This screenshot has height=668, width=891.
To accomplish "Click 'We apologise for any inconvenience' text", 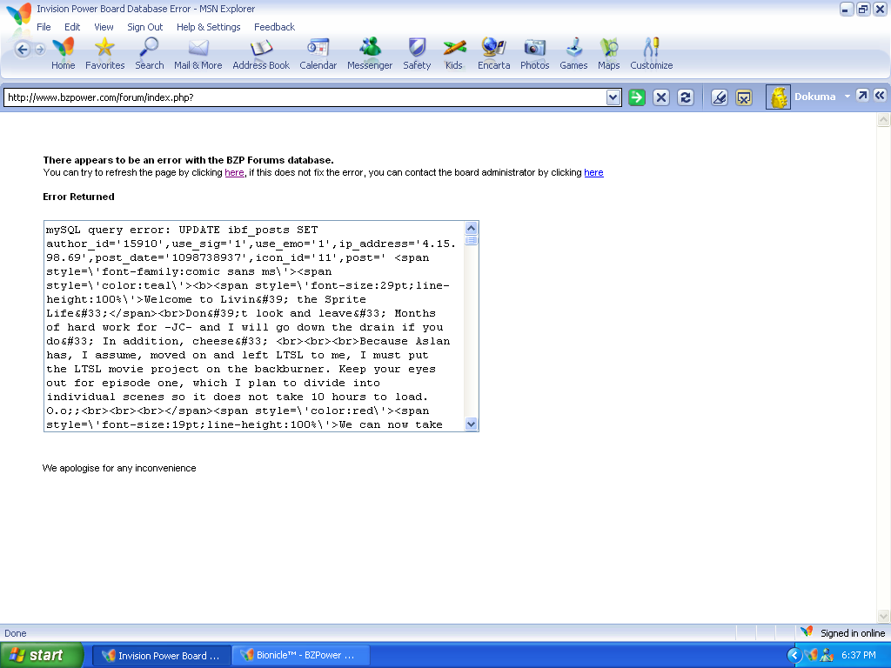I will [x=119, y=468].
